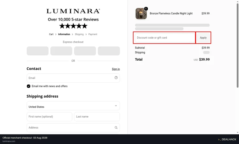Click the Sign in link
The width and height of the screenshot is (239, 144).
(116, 69)
